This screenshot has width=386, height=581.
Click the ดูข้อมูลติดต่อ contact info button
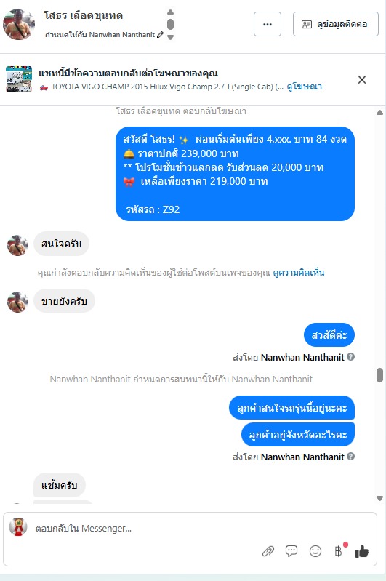click(336, 24)
